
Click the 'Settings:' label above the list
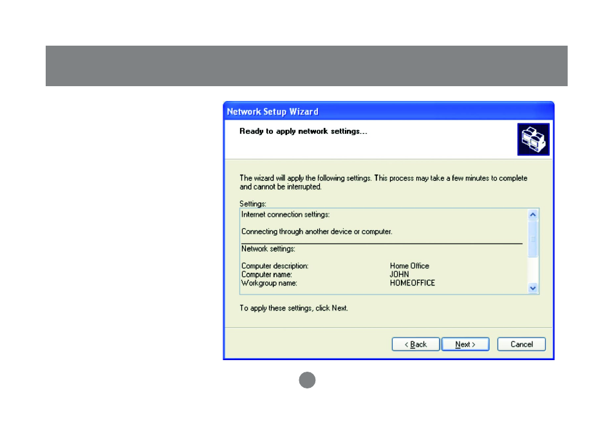point(253,204)
